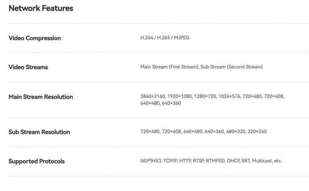Select the Supported Protocols label
The width and height of the screenshot is (309, 191).
click(36, 161)
